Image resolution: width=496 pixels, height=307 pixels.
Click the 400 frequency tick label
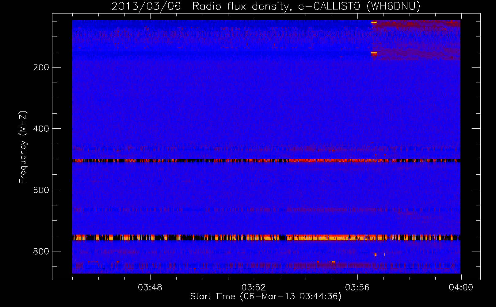pos(41,129)
